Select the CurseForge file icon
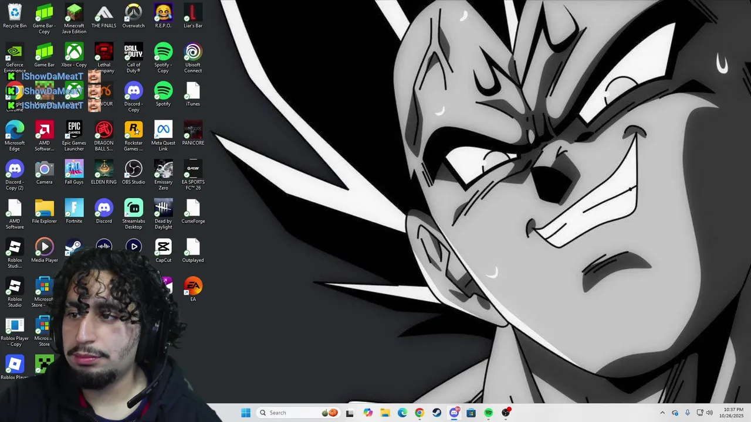Screen dimensions: 751x422 [x=193, y=212]
